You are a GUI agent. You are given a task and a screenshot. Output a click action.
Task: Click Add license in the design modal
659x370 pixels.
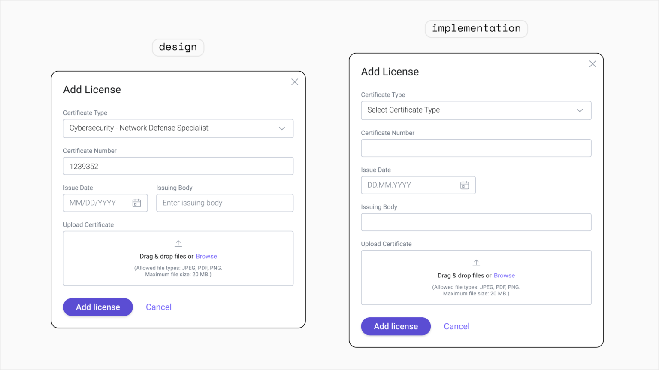[98, 307]
